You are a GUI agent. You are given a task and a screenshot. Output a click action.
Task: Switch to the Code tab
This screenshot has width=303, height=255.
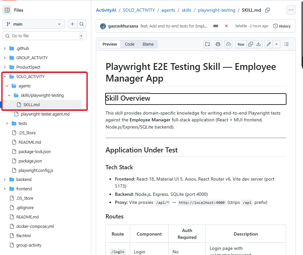(x=129, y=44)
